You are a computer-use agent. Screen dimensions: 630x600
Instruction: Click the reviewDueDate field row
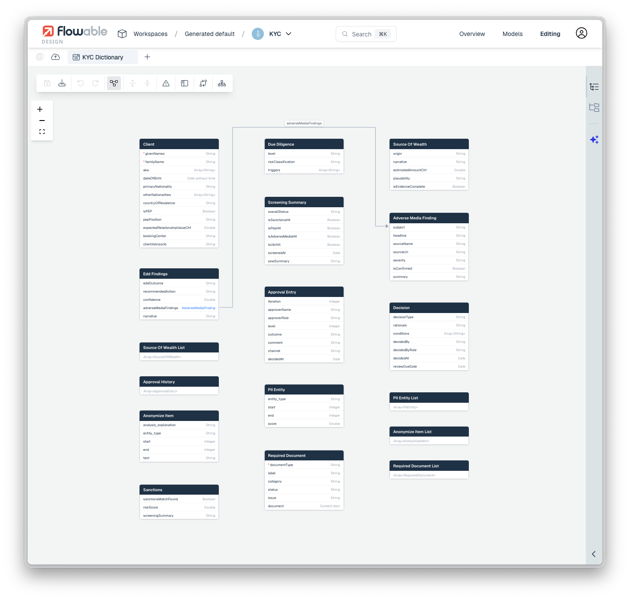click(429, 366)
